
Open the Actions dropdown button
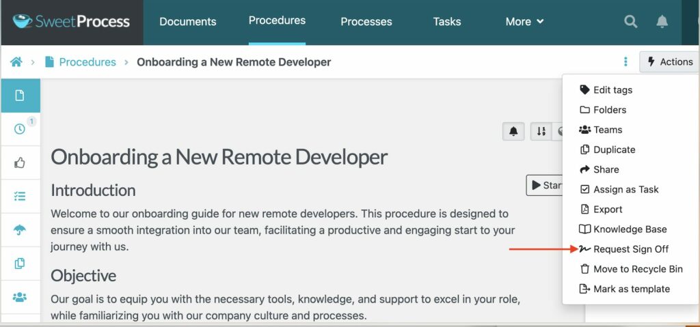pos(669,62)
